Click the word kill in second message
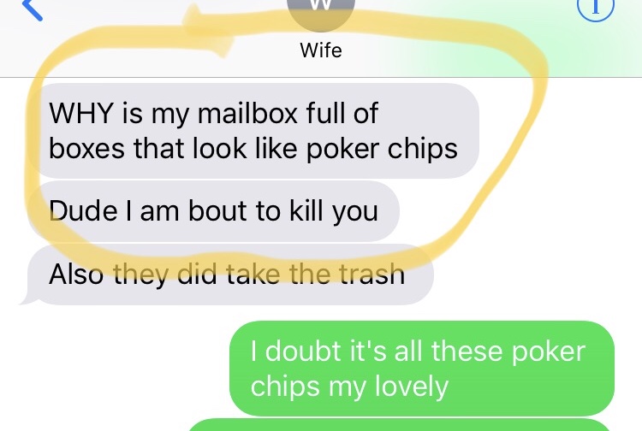The width and height of the screenshot is (642, 431). (306, 210)
